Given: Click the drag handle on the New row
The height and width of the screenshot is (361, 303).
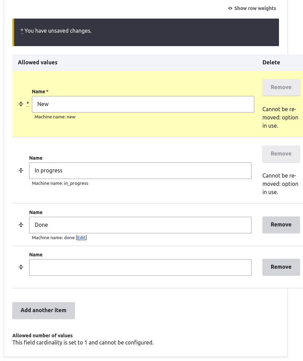Looking at the screenshot, I should [x=21, y=104].
